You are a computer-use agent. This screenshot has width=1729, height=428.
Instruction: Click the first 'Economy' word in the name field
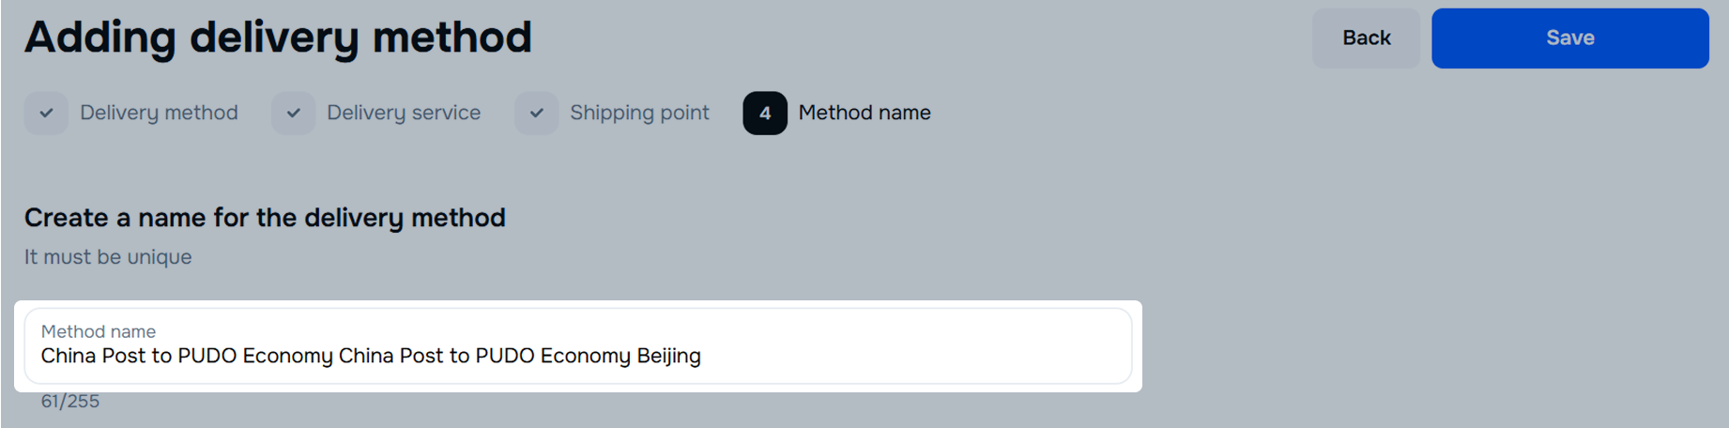[287, 357]
